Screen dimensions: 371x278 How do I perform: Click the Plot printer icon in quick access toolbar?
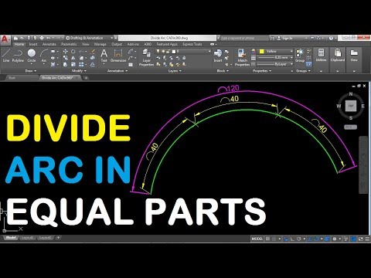coord(42,38)
